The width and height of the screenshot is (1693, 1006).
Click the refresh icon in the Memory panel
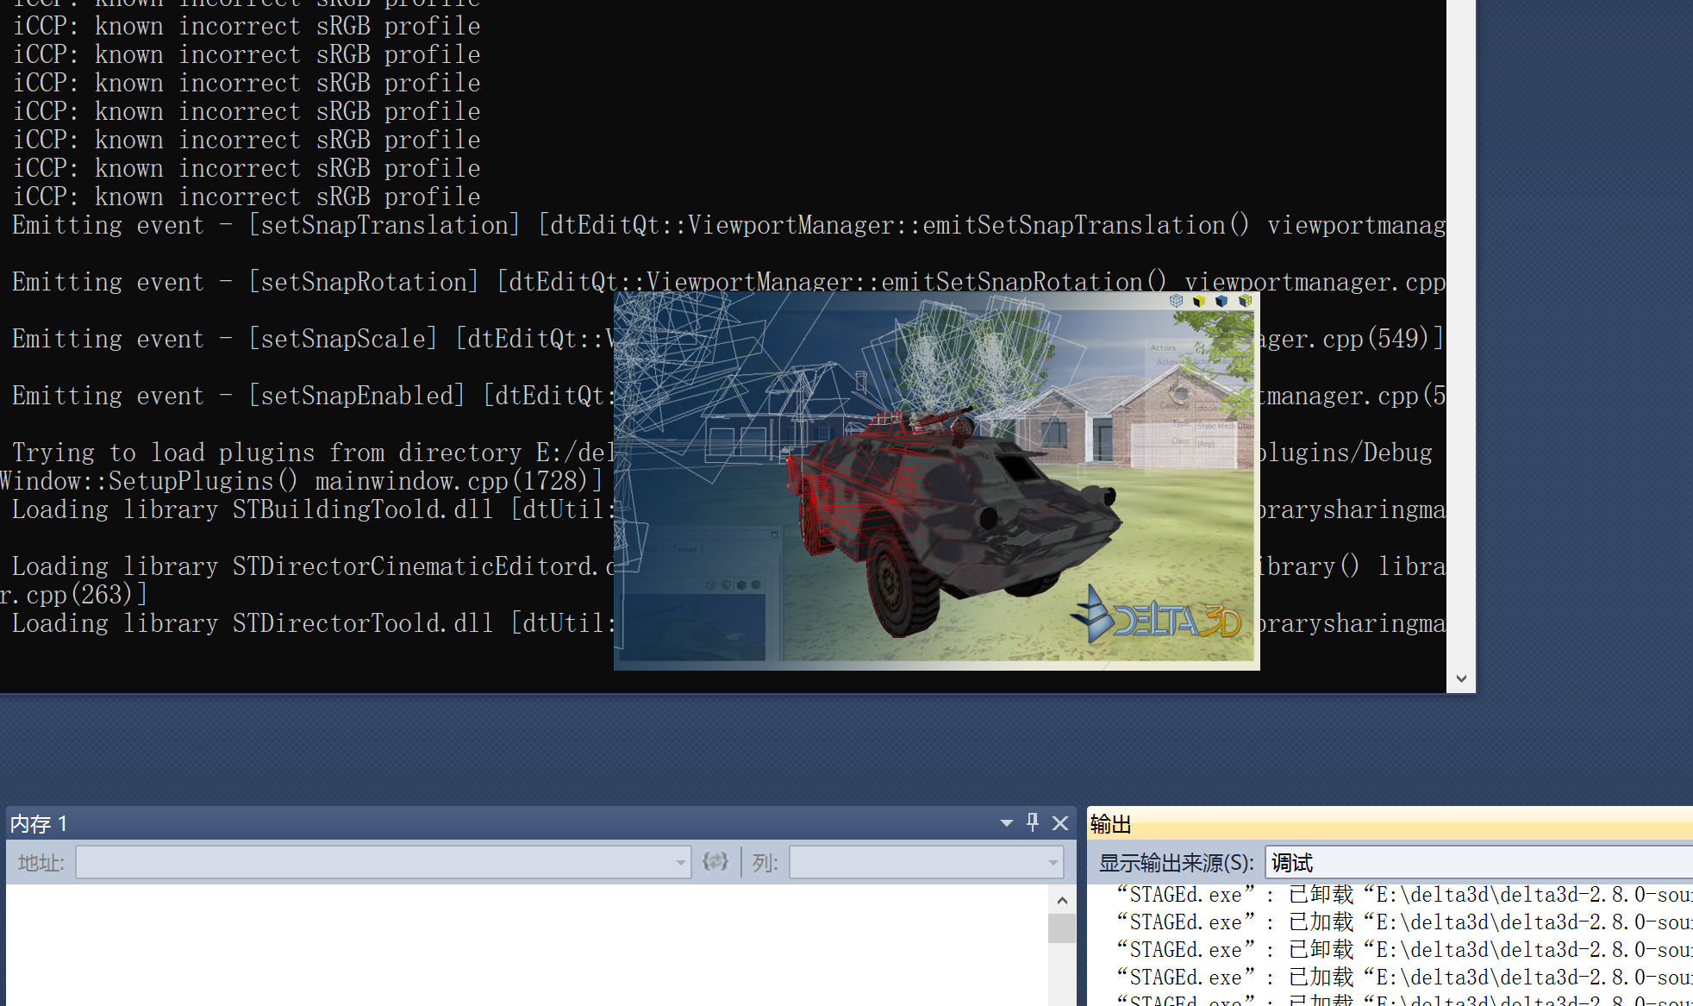pos(715,862)
